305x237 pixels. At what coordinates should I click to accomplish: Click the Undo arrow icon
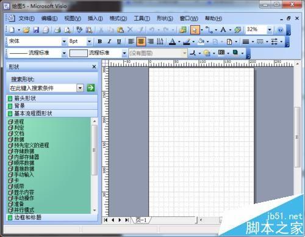click(x=152, y=30)
